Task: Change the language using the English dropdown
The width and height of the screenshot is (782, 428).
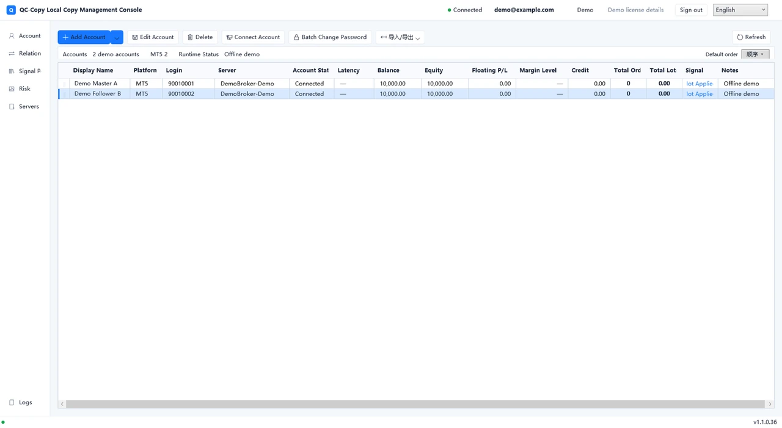Action: coord(740,10)
